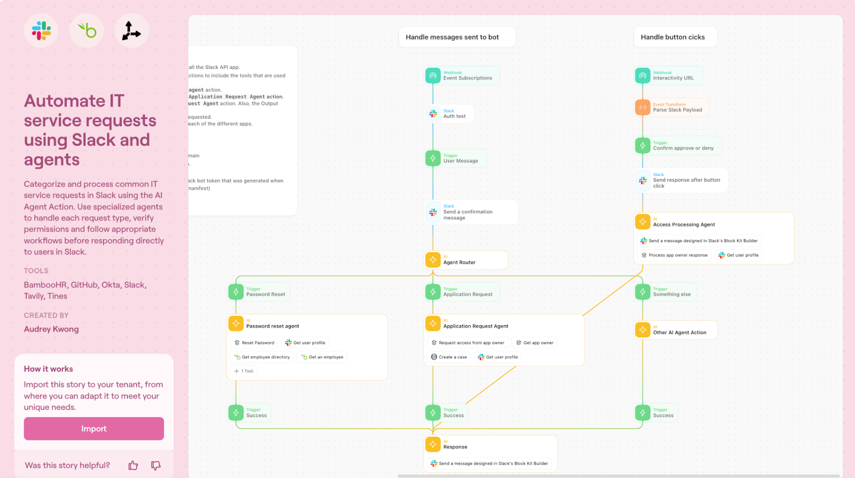This screenshot has height=478, width=855.
Task: Click the Get app owner tool chip
Action: pos(534,343)
